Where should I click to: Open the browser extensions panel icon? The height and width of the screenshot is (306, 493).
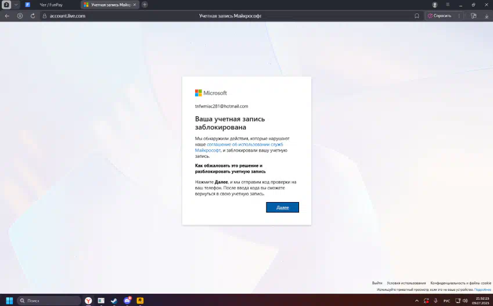[x=473, y=16]
